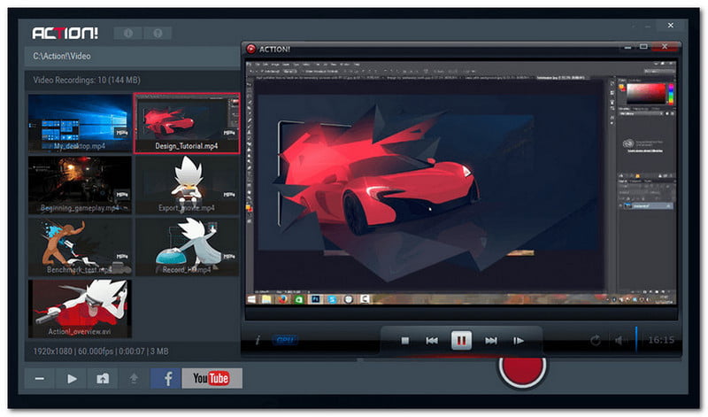Select the Benchmark_test.mp4 thumbnail
This screenshot has width=708, height=417.
pos(80,247)
